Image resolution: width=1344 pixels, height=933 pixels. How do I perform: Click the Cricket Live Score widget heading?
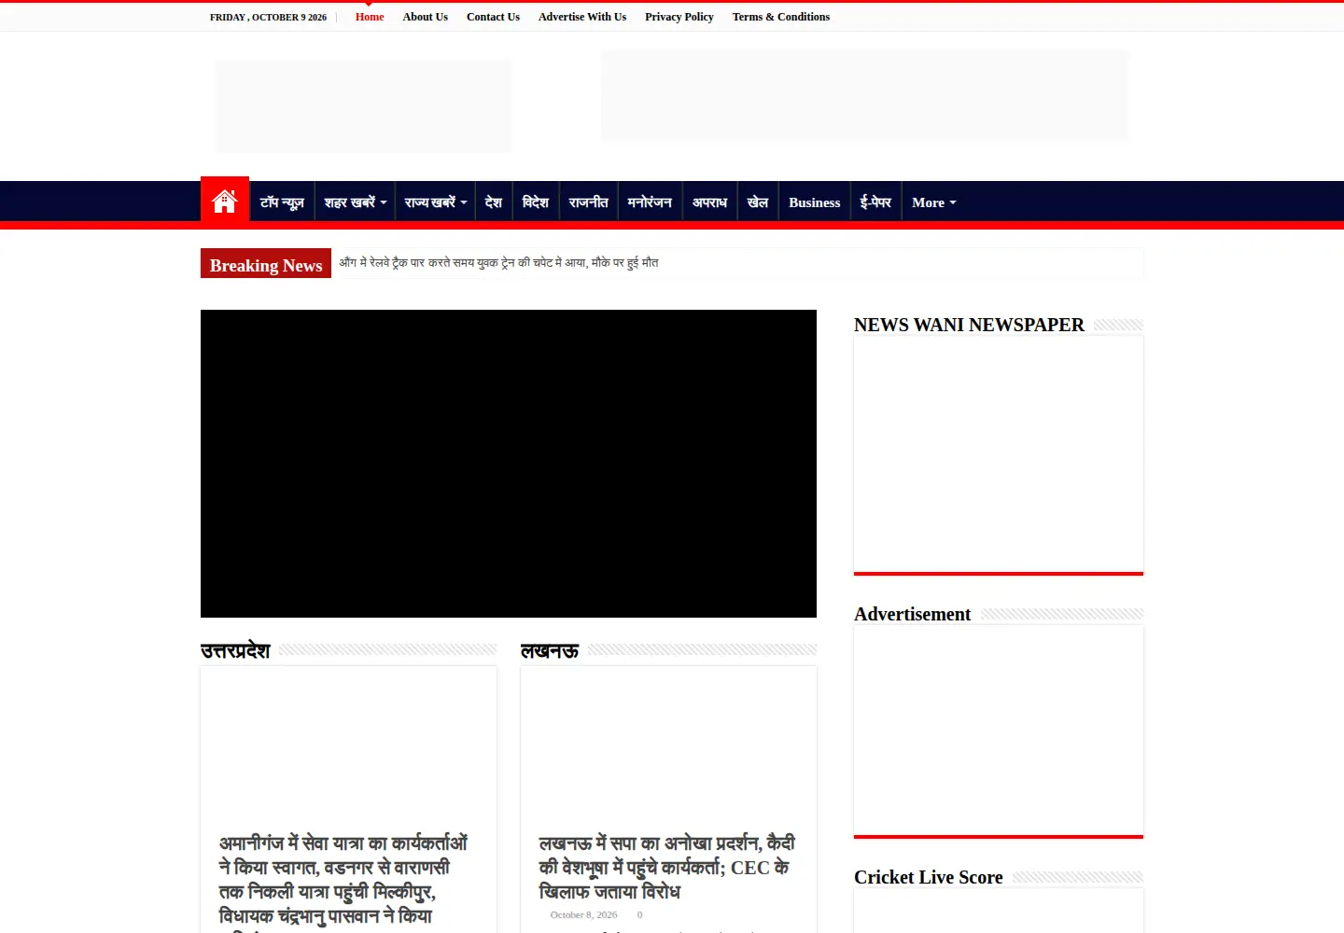(x=928, y=877)
